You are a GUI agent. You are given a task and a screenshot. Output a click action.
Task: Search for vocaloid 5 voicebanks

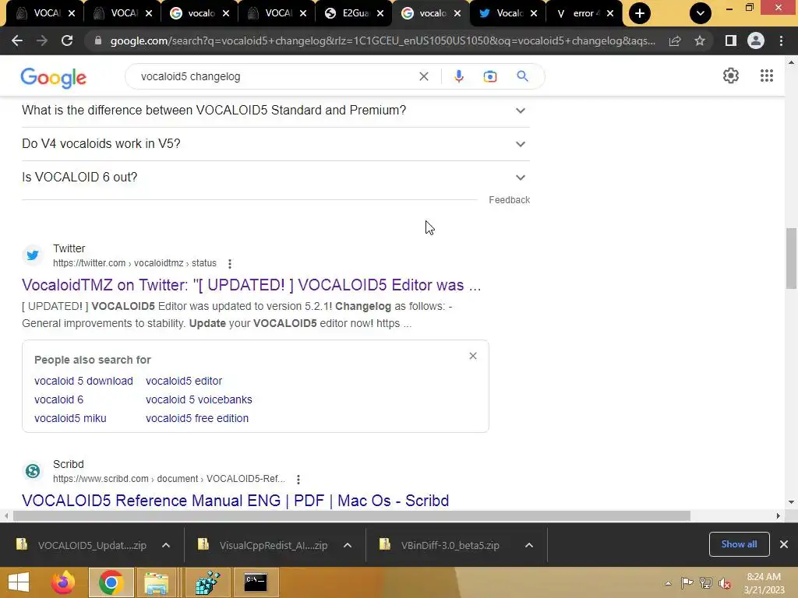[199, 399]
